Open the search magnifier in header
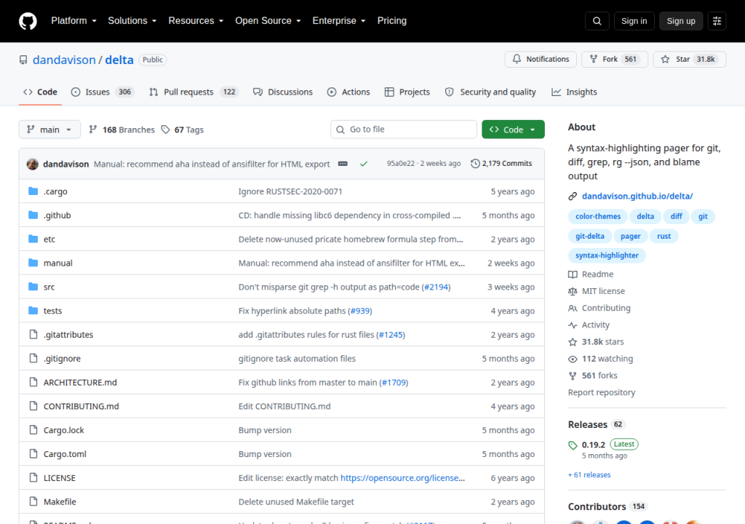This screenshot has width=745, height=524. point(597,21)
